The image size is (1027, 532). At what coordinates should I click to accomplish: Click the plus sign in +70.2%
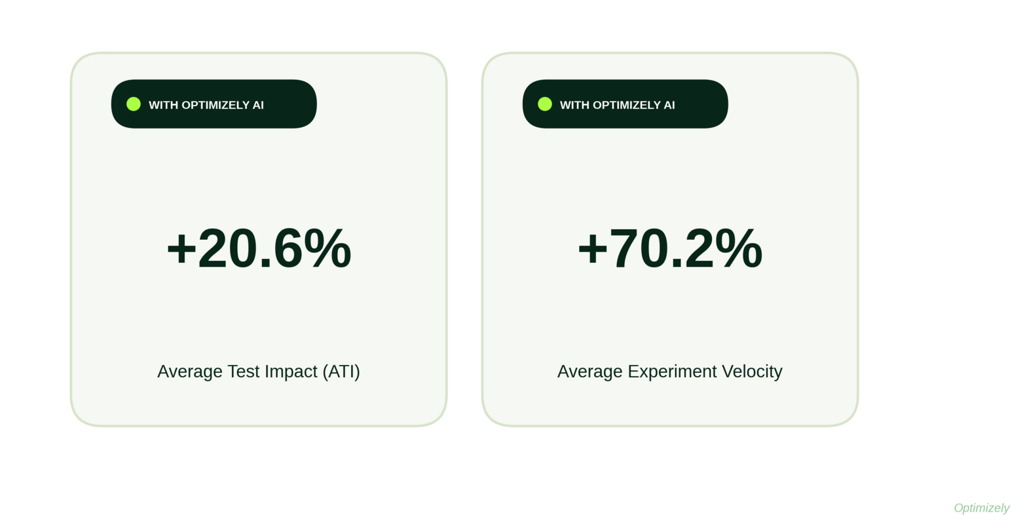click(x=593, y=250)
